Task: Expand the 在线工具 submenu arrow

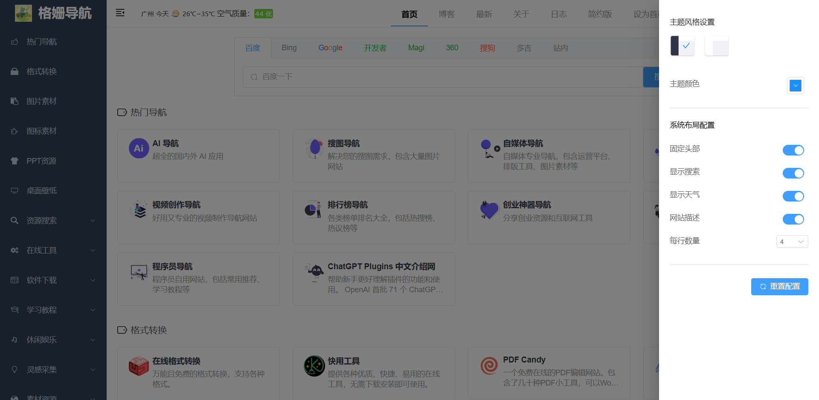Action: tap(93, 250)
